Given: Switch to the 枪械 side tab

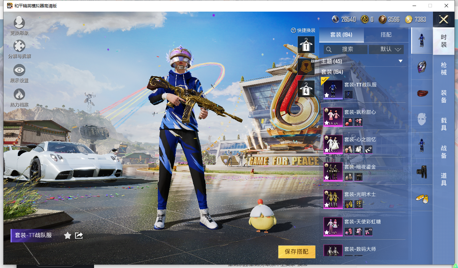Looking at the screenshot, I should click(444, 69).
